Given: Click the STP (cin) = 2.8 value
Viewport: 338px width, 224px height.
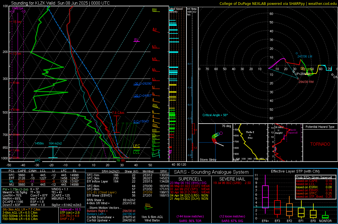Looking at the screenshot, I should point(70,213).
